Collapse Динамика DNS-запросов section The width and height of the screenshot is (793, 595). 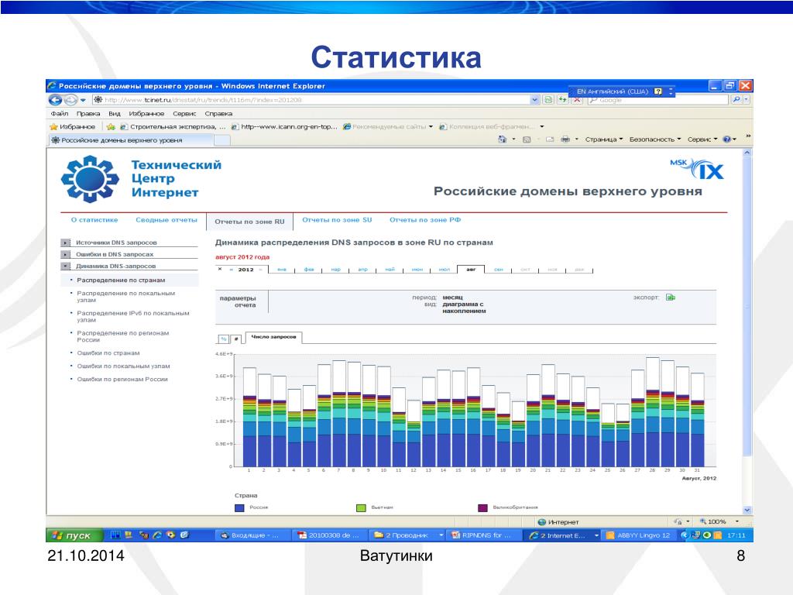66,267
